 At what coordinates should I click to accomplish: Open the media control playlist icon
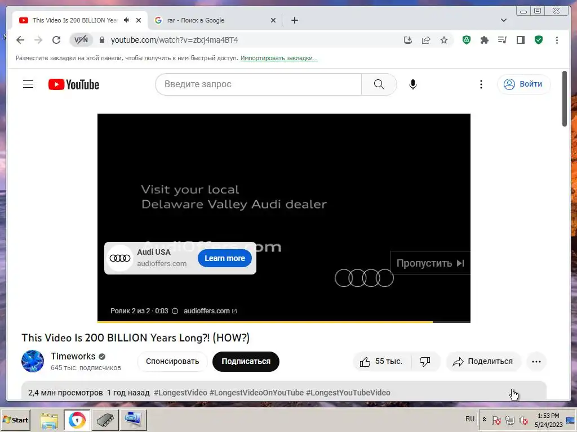502,40
